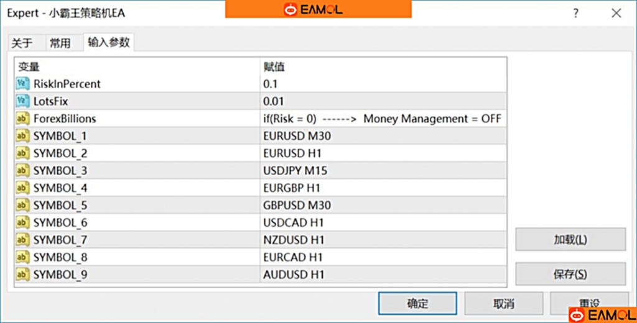The width and height of the screenshot is (637, 323).
Task: Switch to the 常用 tab
Action: (x=60, y=43)
